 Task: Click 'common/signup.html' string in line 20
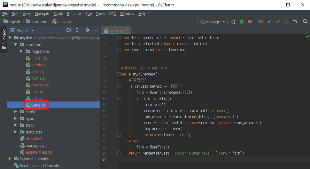(x=191, y=153)
